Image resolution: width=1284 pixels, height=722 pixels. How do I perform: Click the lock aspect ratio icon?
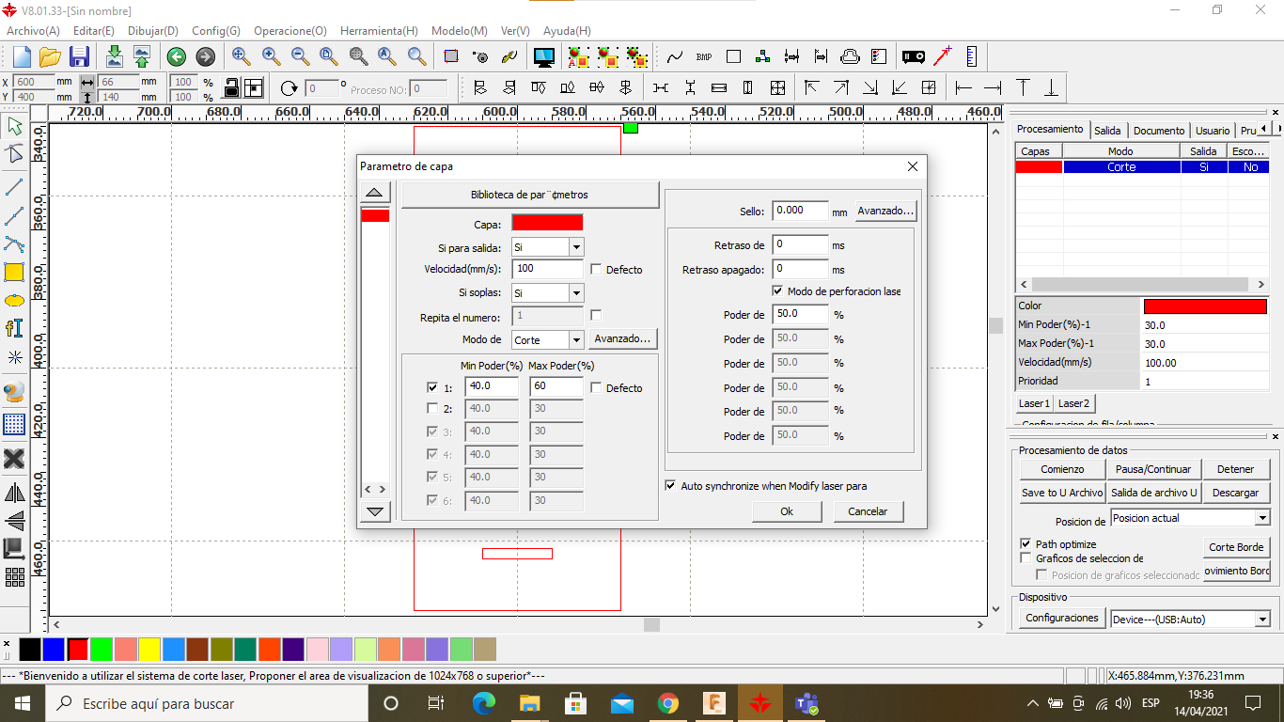pyautogui.click(x=231, y=87)
